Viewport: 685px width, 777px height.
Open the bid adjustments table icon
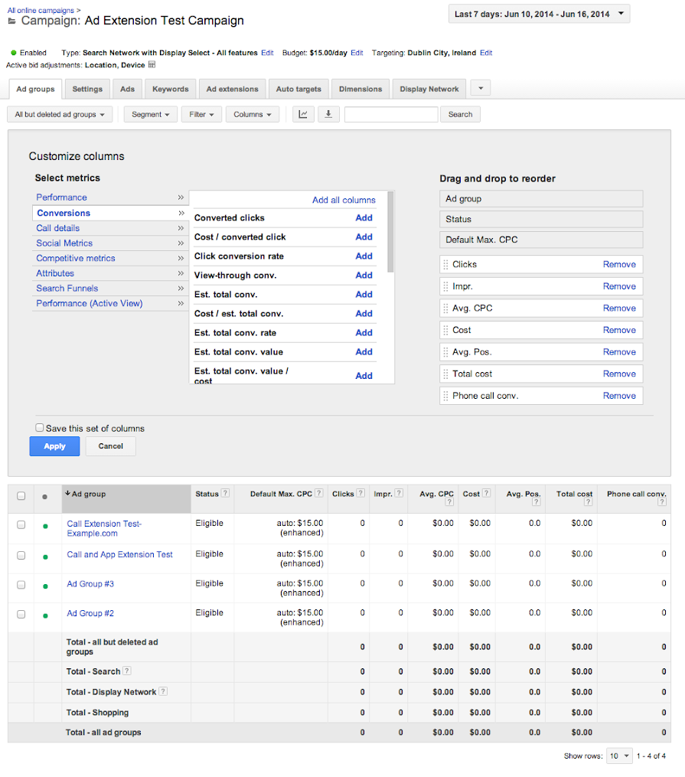pos(152,65)
